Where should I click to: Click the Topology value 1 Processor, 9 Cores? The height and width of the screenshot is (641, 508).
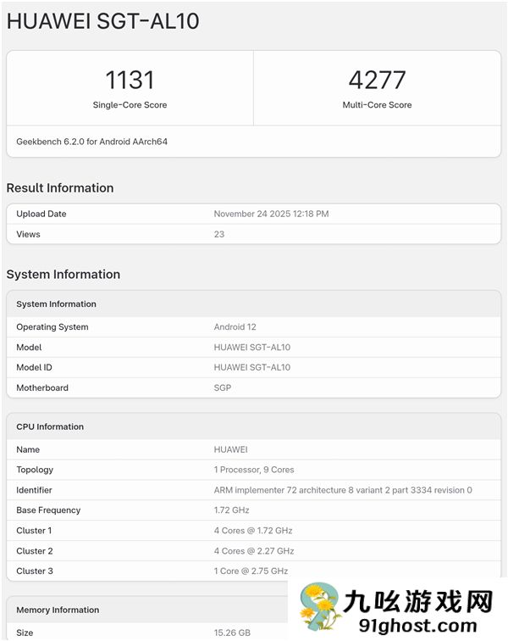click(x=254, y=470)
